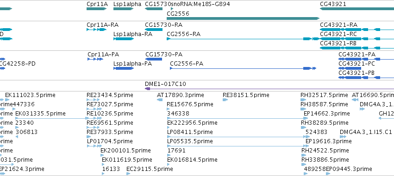Select EST RH24522.5prime
The width and height of the screenshot is (394, 176).
(x=325, y=151)
